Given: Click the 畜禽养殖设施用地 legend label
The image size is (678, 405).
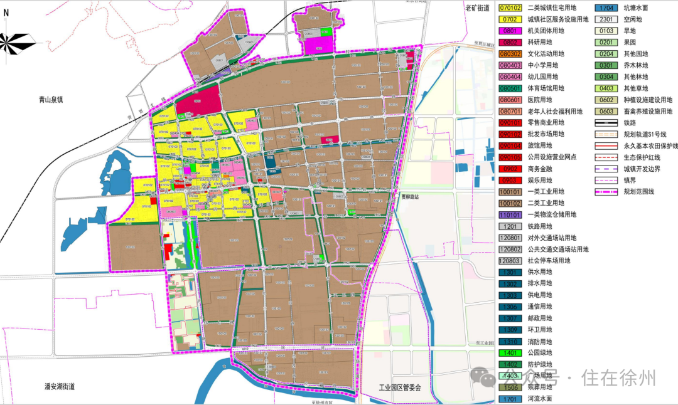Looking at the screenshot, I should coord(648,112).
